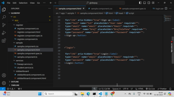Open the Edit menu
Viewport: 174px width, 97px height.
(14, 3)
